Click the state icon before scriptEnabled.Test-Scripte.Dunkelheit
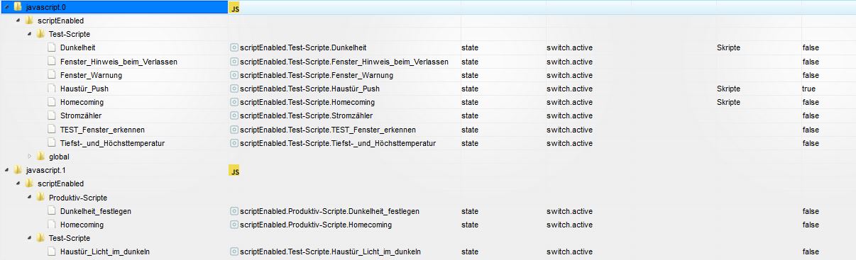The image size is (856, 260). [234, 47]
